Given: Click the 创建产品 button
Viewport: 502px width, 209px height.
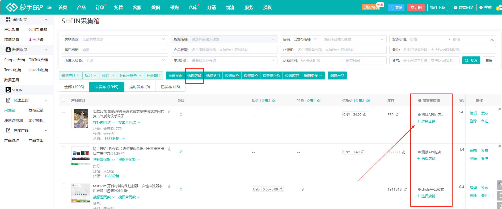Looking at the screenshot, I should [x=337, y=75].
